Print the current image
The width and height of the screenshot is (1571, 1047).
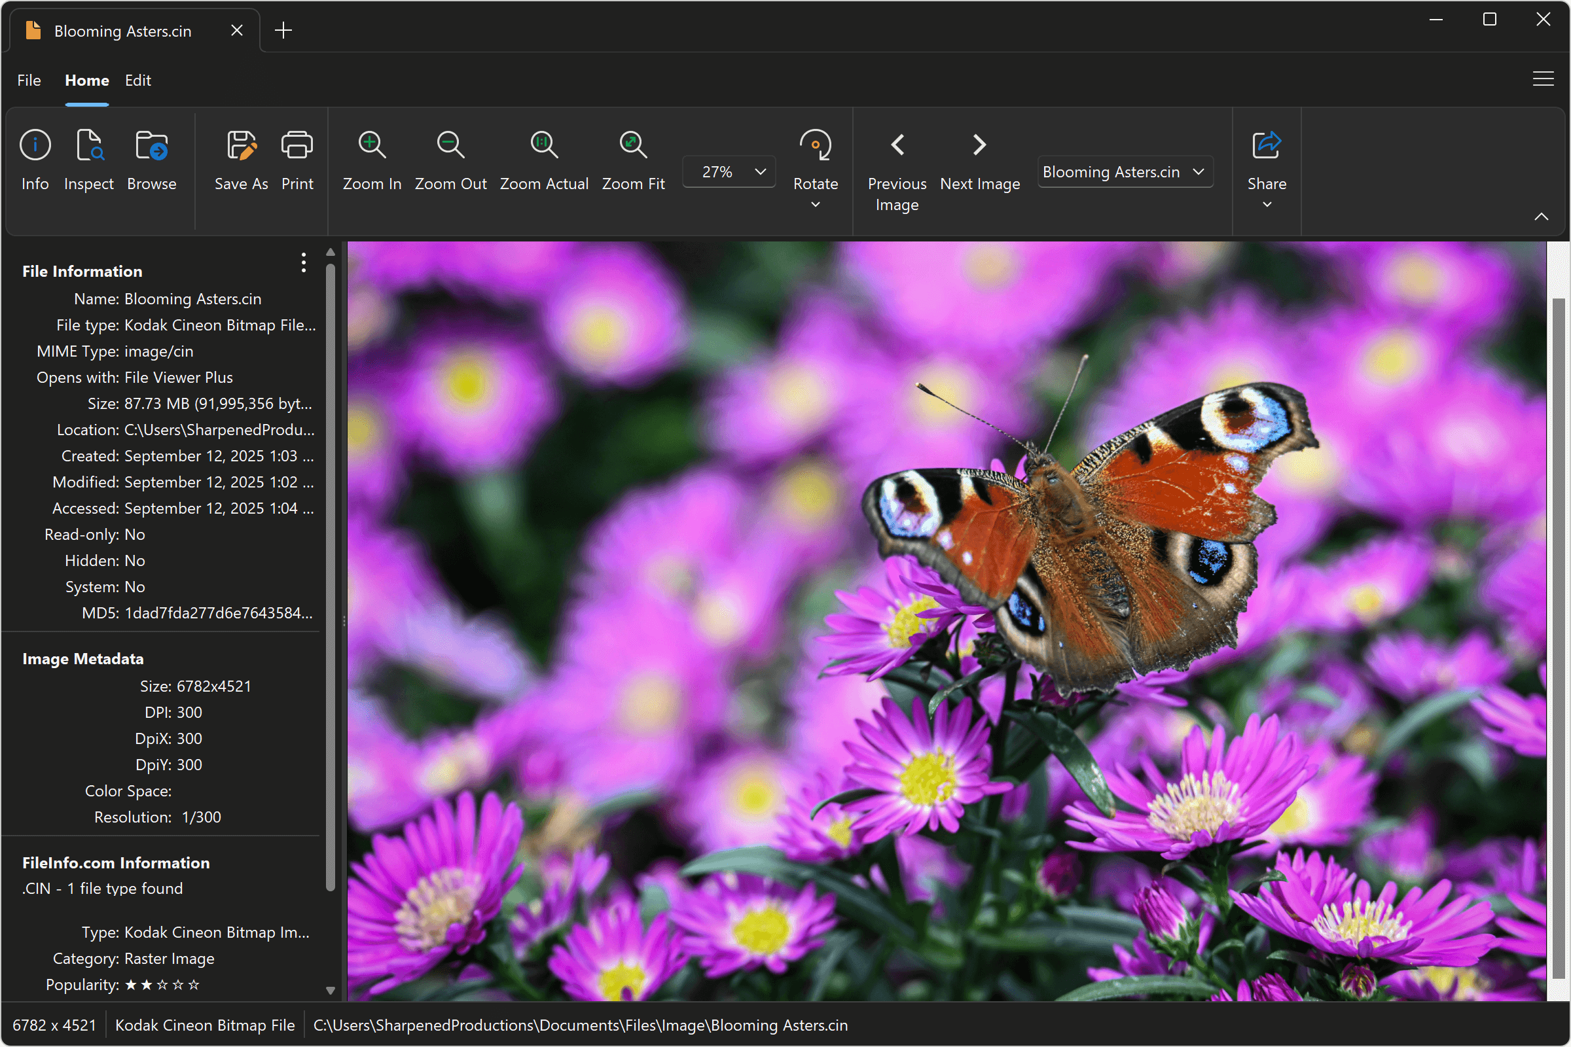pyautogui.click(x=297, y=160)
